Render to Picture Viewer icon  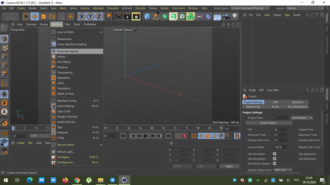coord(127,17)
